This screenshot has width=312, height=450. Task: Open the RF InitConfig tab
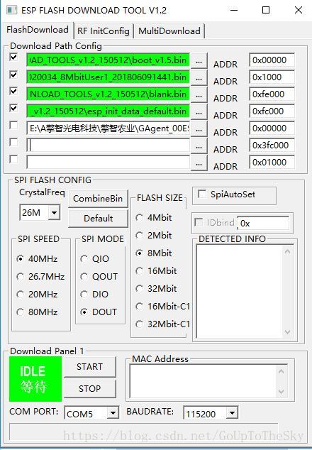[x=104, y=31]
